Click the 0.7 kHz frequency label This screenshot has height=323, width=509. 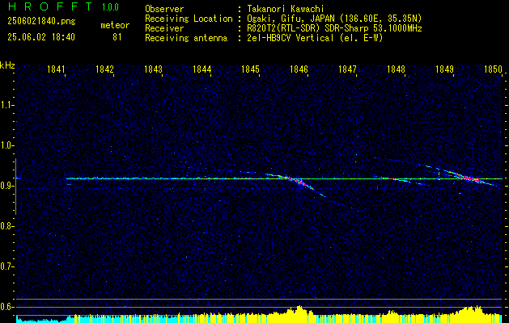coord(6,267)
